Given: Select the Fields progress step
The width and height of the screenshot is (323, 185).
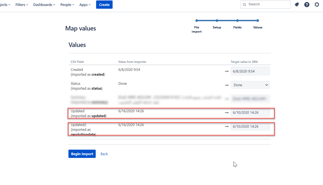Looking at the screenshot, I should (237, 24).
